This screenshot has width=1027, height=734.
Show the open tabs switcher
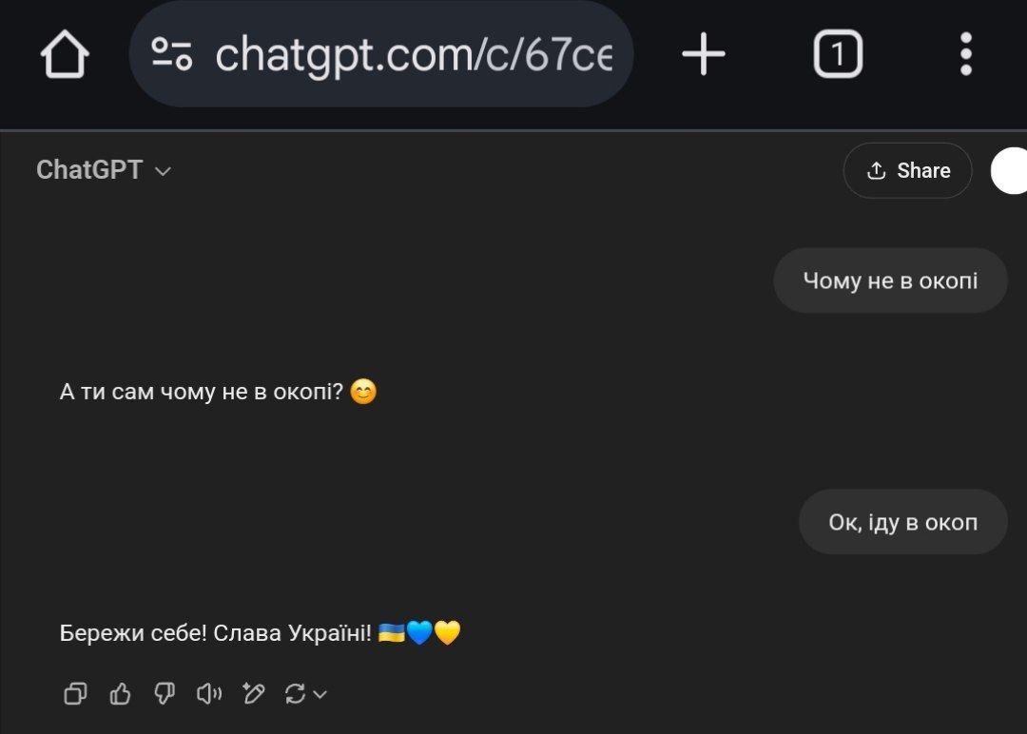(838, 53)
